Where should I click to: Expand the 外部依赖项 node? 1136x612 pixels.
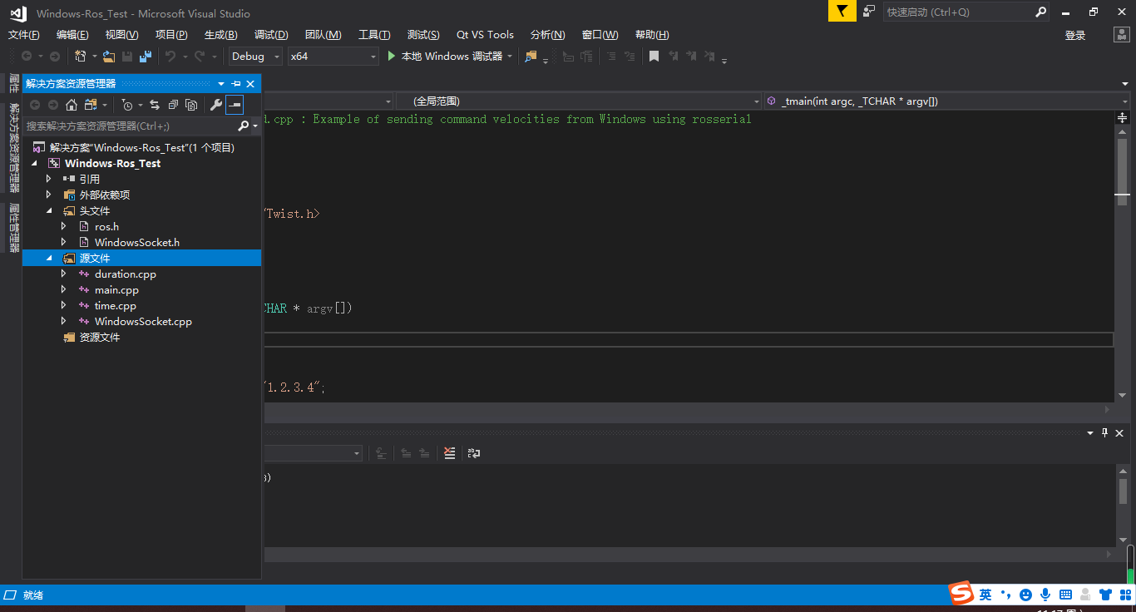tap(48, 195)
